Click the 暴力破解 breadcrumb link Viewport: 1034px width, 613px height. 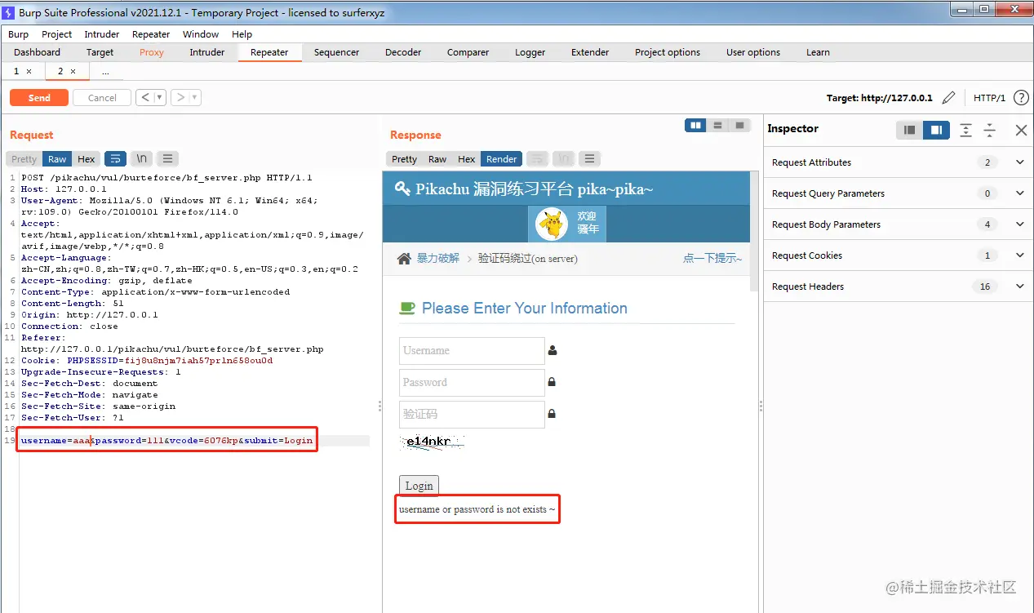click(x=438, y=258)
